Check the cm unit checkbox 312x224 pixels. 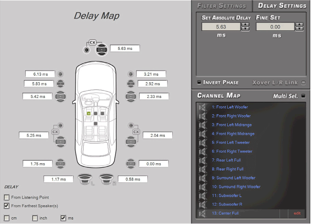coord(6,218)
